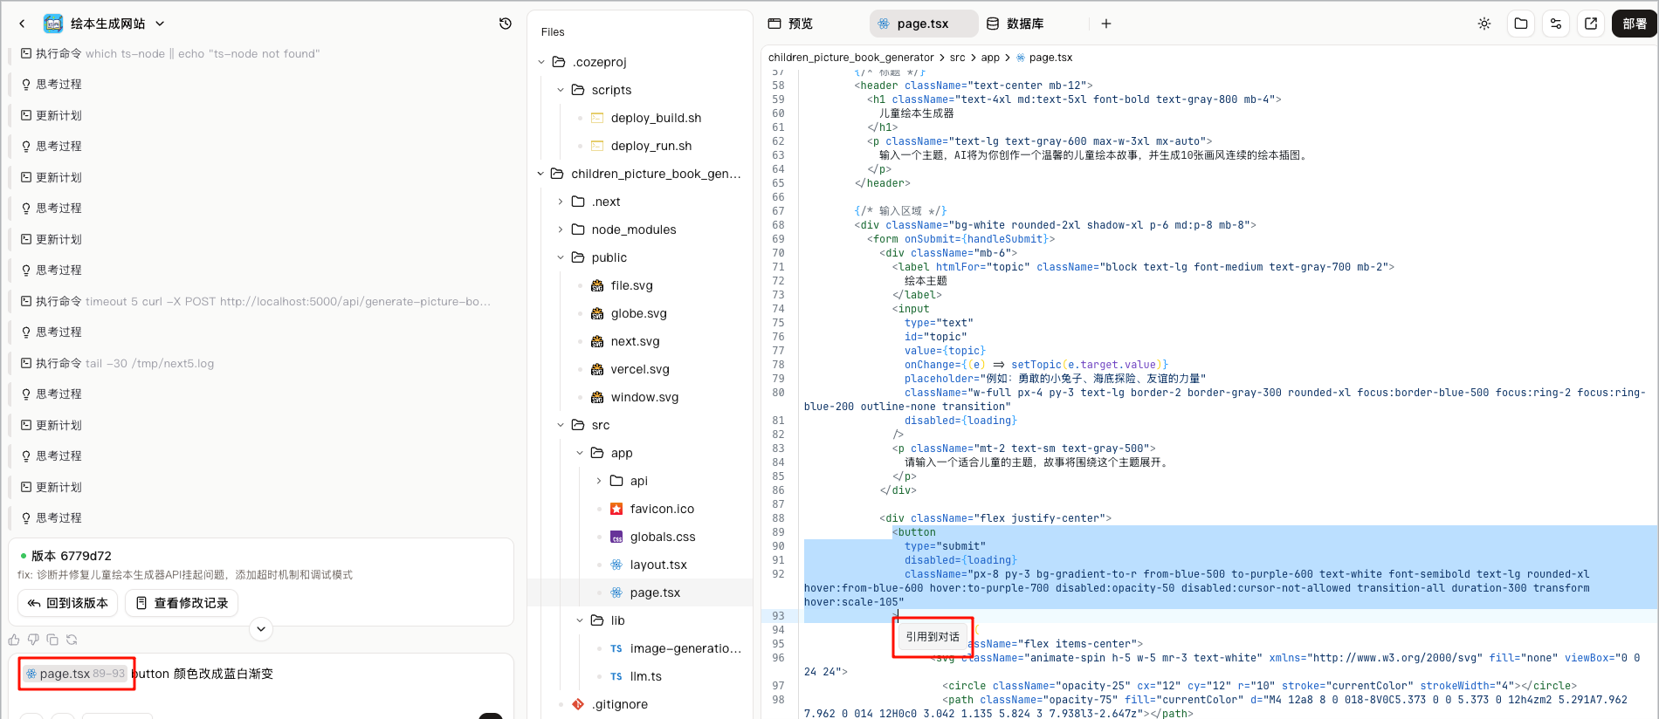Copy the response using copy icon
Viewport: 1659px width, 719px height.
tap(52, 640)
